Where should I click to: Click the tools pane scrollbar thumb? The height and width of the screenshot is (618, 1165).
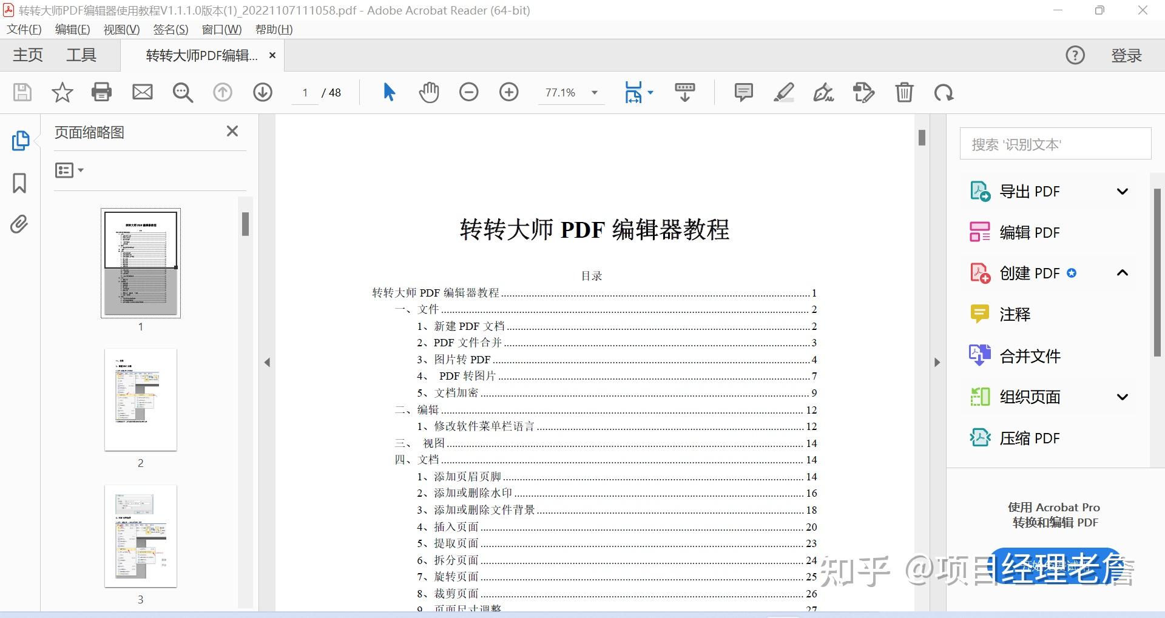(1157, 272)
